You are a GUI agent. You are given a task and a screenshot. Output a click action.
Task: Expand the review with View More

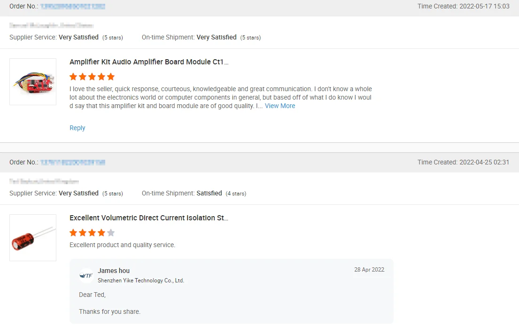coord(280,106)
